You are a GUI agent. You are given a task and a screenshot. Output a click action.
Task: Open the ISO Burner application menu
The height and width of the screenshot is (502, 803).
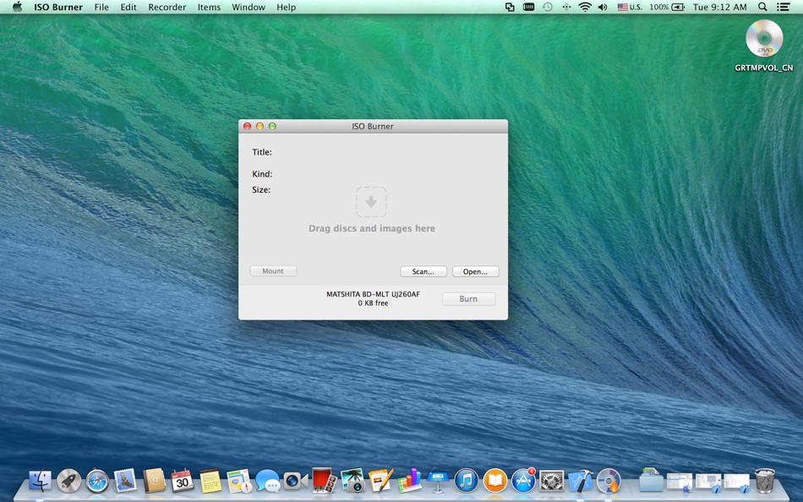pyautogui.click(x=58, y=7)
